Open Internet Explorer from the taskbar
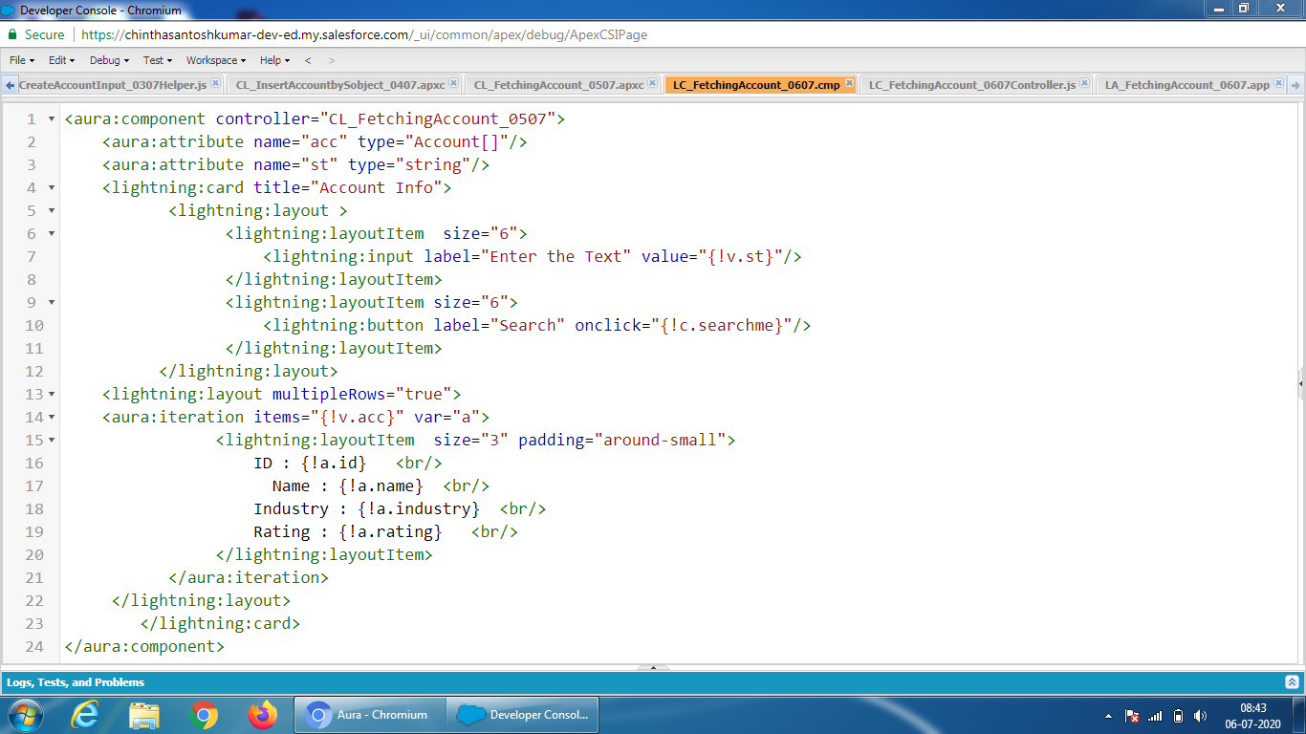 click(x=85, y=714)
